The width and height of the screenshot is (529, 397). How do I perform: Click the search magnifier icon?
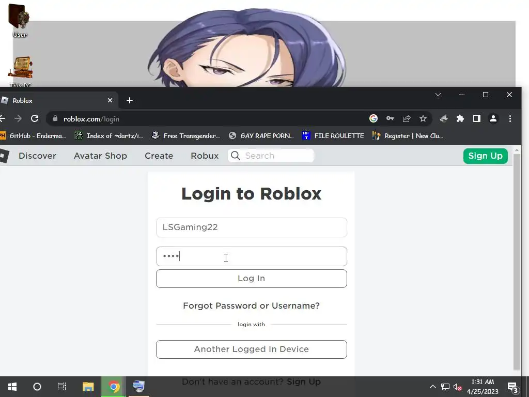(x=236, y=156)
